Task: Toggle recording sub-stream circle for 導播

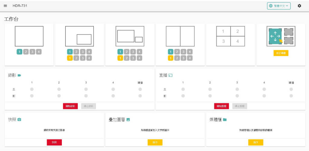Action: [x=140, y=96]
